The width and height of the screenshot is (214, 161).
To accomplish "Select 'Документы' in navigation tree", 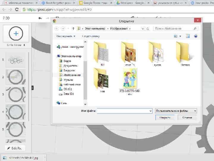I will pos(68,66).
